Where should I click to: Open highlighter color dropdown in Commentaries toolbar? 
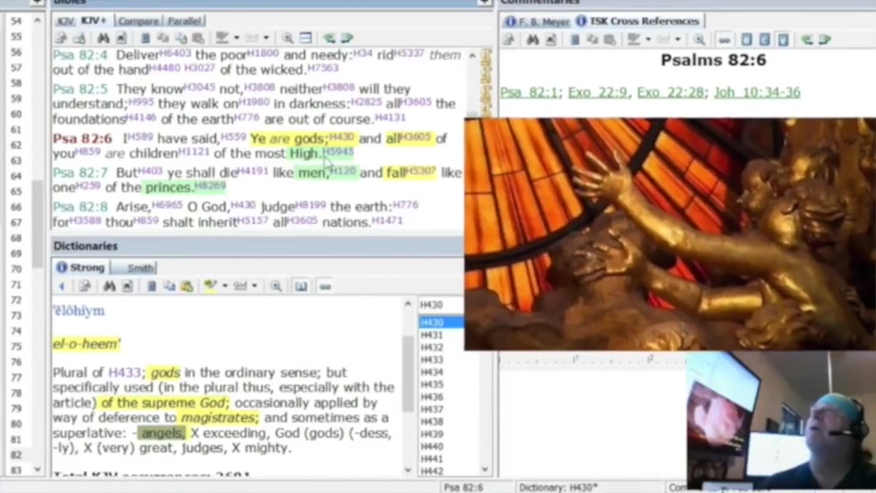point(647,40)
